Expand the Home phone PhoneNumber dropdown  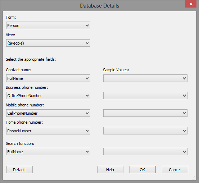pos(48,131)
